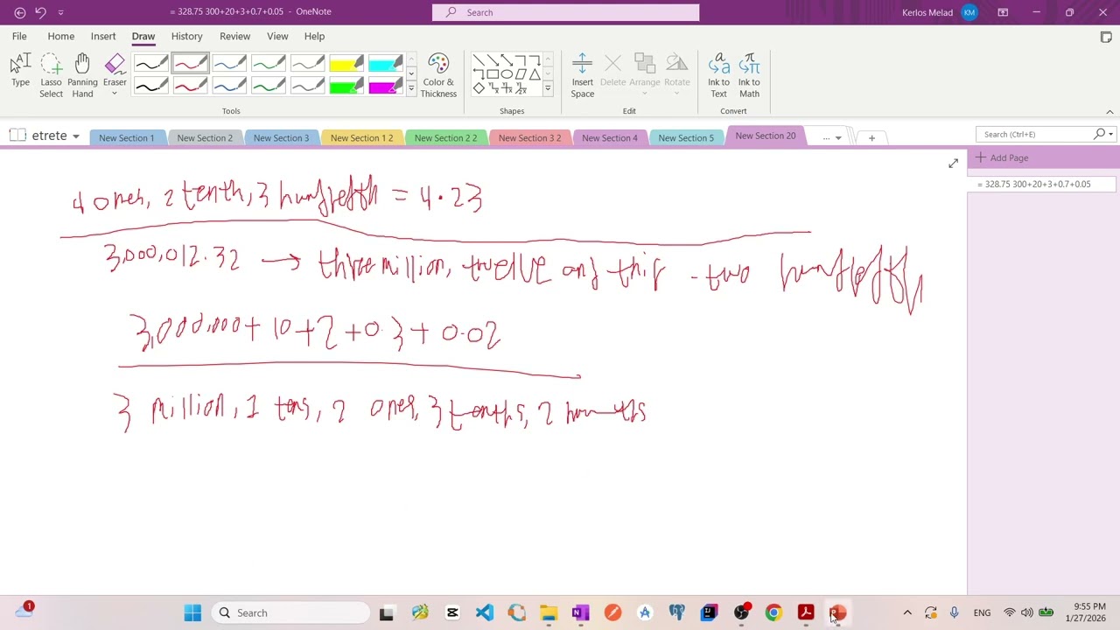Go to New Section 3 2 tab
Screen dimensions: 1120x630
[529, 137]
